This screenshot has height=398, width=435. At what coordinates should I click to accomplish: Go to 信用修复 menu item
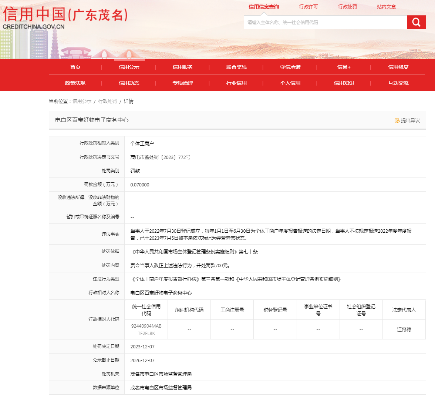(398, 67)
